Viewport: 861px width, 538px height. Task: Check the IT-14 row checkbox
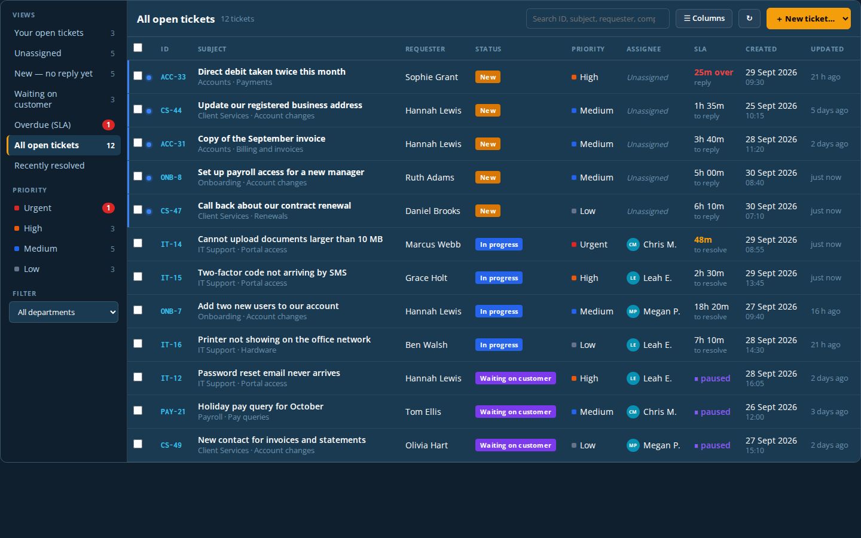(138, 243)
